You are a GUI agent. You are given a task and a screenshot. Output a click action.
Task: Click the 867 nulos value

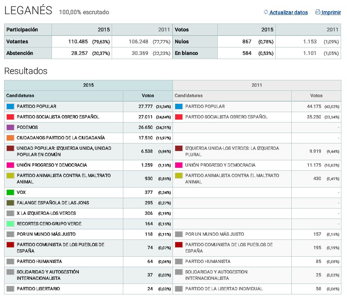pos(247,41)
